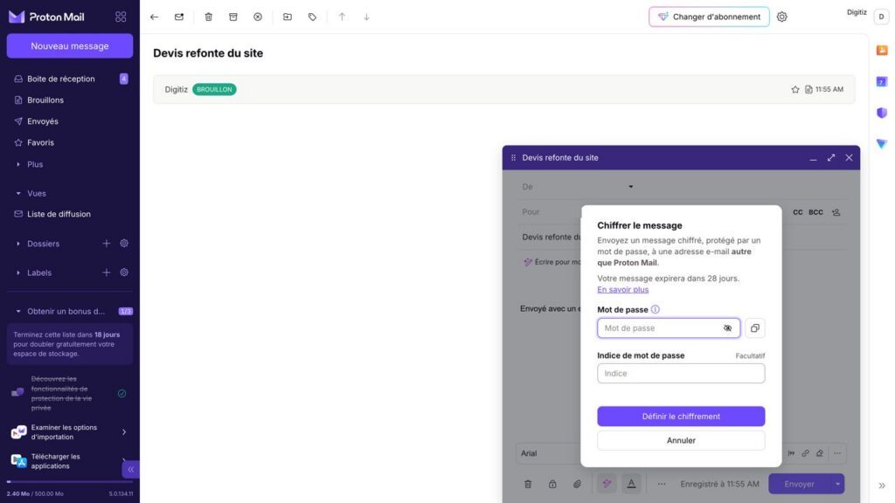Open the Brouillons folder
Screen dimensions: 895x503
tap(70, 100)
